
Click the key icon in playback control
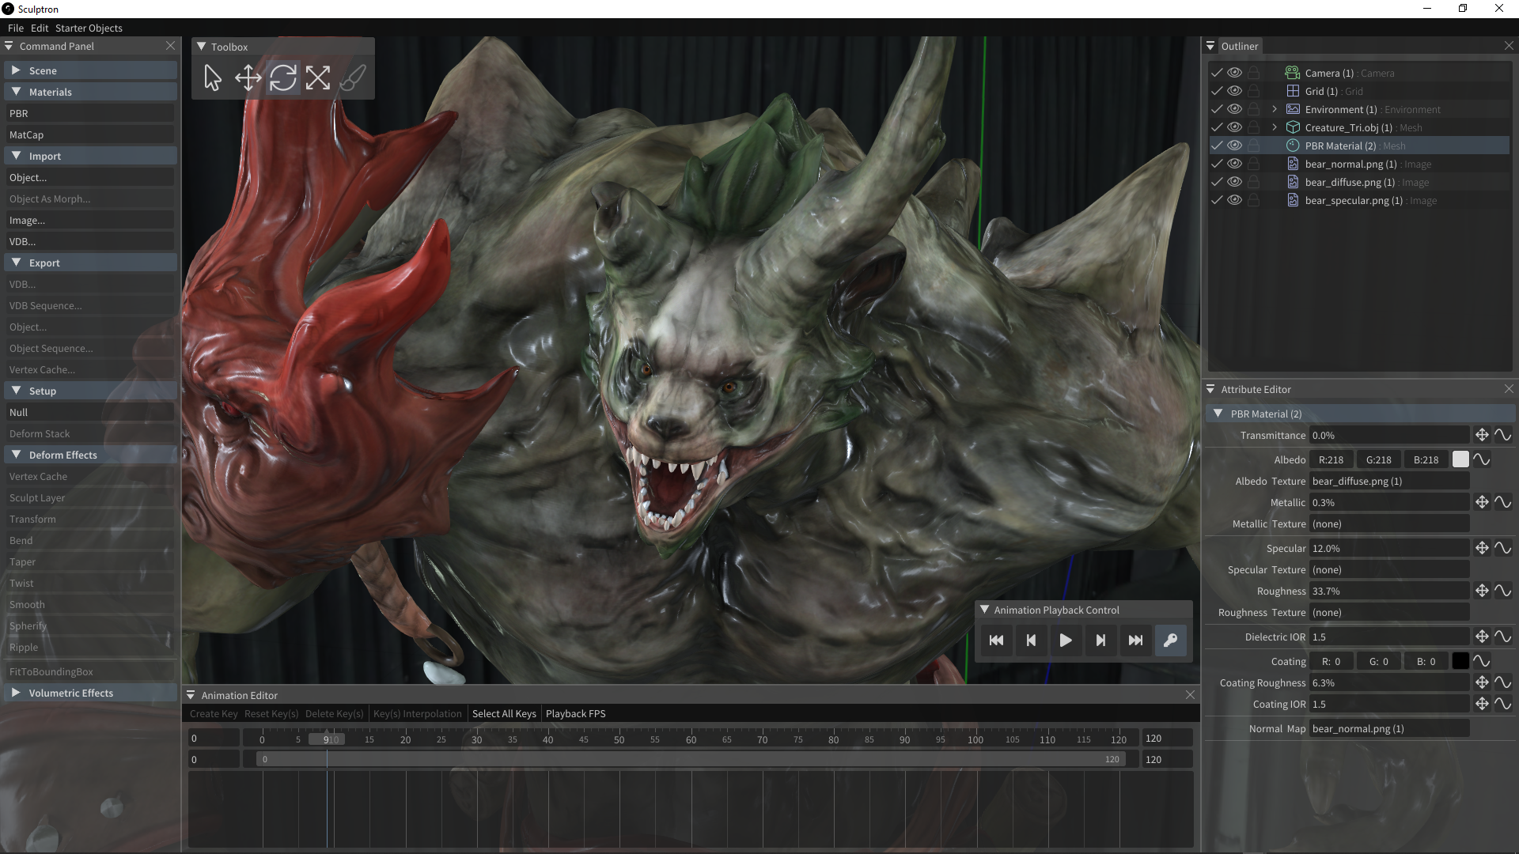click(1170, 640)
